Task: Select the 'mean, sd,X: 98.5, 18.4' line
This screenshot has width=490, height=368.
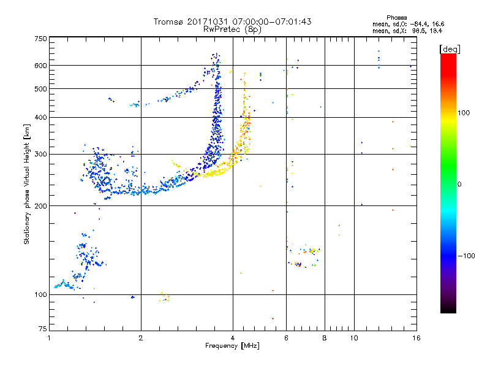Action: [407, 31]
